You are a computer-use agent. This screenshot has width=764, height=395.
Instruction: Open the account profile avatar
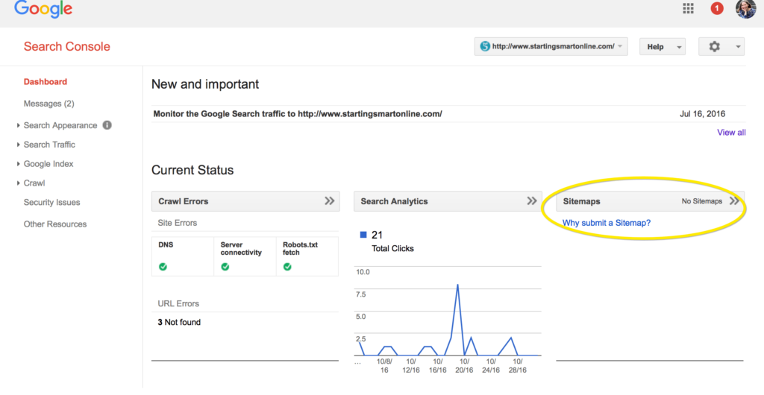(745, 8)
